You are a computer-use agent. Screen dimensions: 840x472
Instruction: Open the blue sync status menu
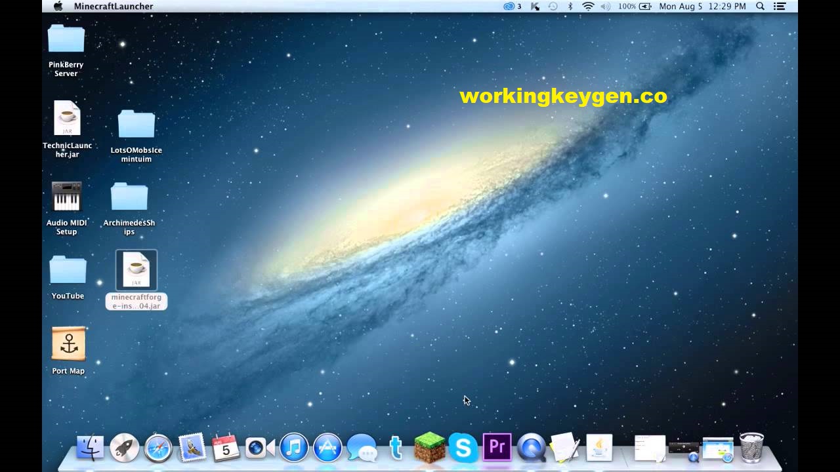[x=509, y=6]
